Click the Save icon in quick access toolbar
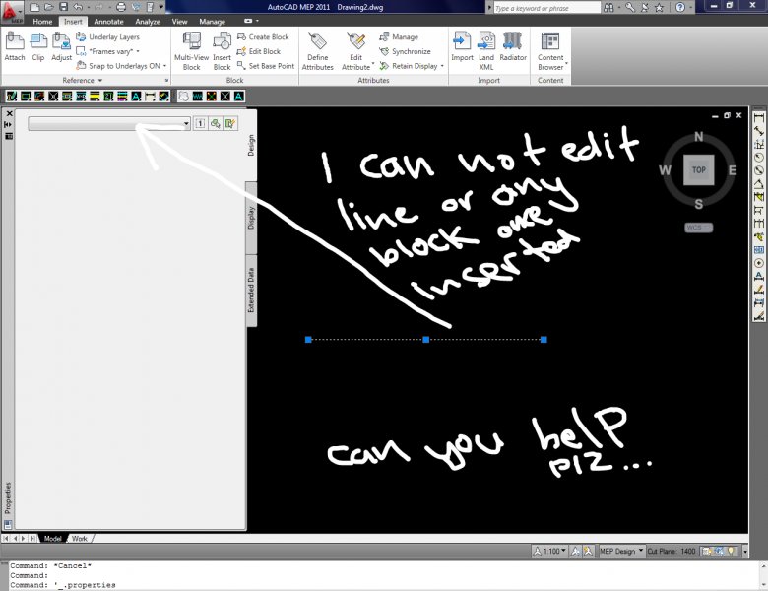This screenshot has height=591, width=768. click(x=63, y=7)
